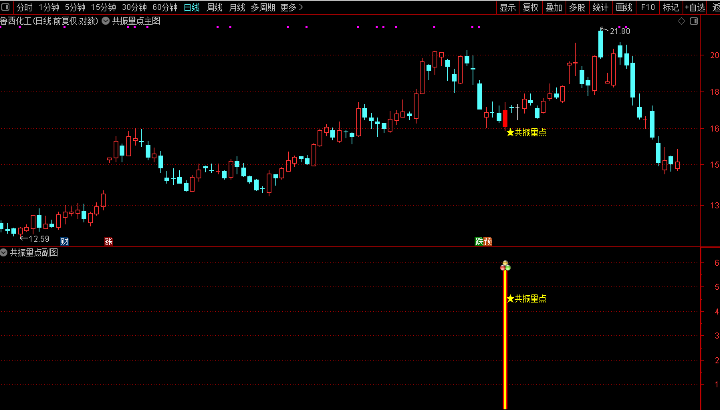Image resolution: width=720 pixels, height=410 pixels.
Task: Toggle the right side panel icon
Action: (694, 21)
